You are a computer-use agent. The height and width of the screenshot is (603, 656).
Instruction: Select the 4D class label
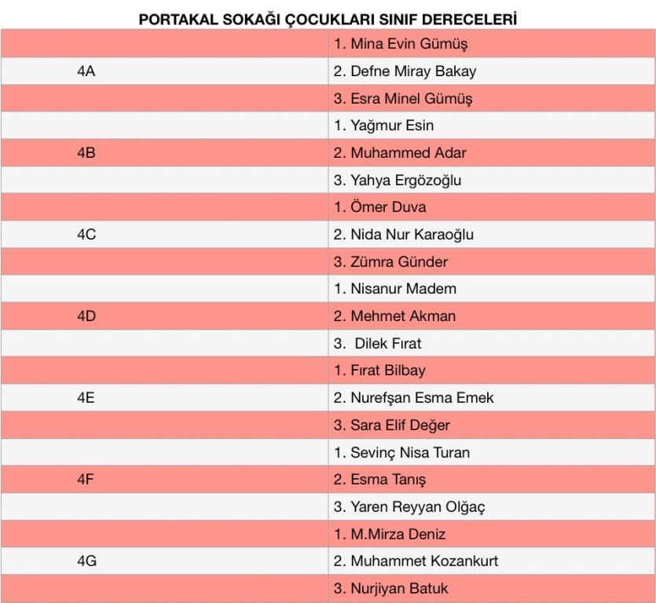[x=86, y=316]
